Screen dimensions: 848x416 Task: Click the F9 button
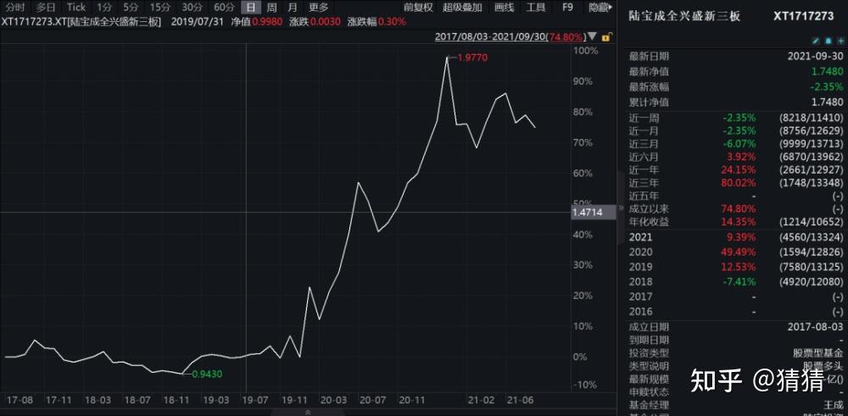[x=567, y=8]
